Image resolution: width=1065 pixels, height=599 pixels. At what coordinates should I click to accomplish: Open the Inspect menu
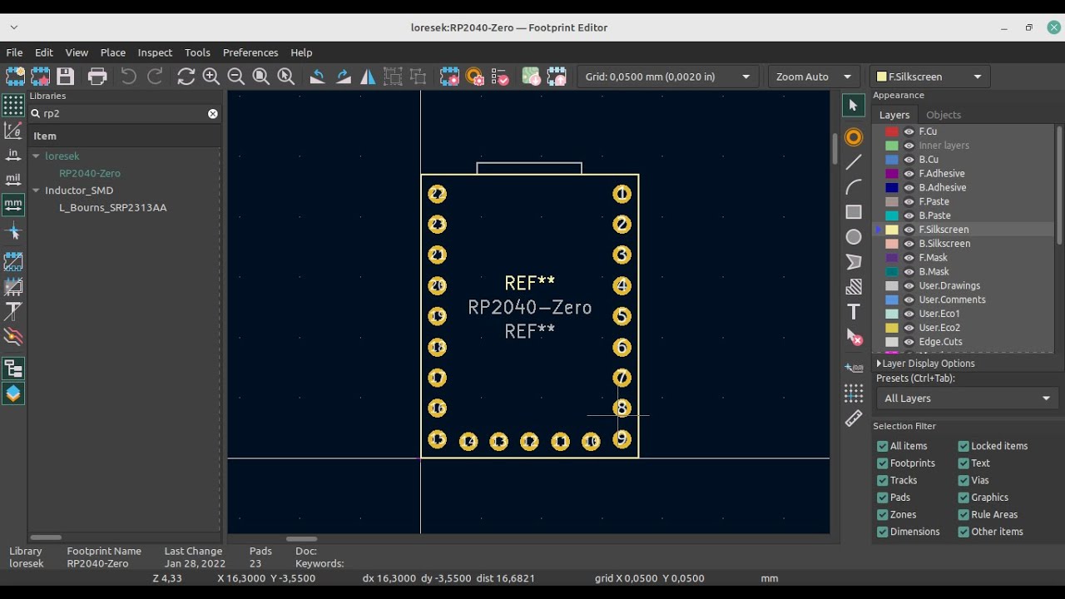pyautogui.click(x=155, y=52)
